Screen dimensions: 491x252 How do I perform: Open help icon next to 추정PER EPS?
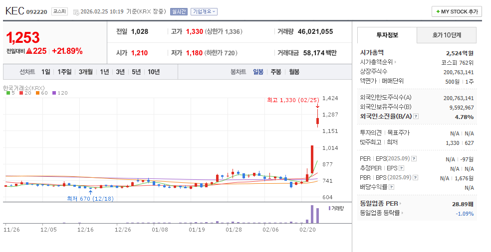402,168
